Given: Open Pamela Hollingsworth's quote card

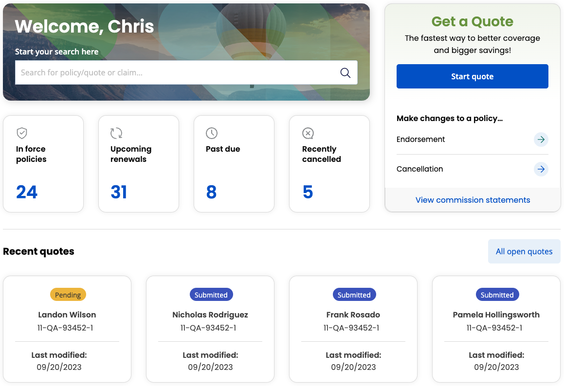Looking at the screenshot, I should tap(496, 329).
